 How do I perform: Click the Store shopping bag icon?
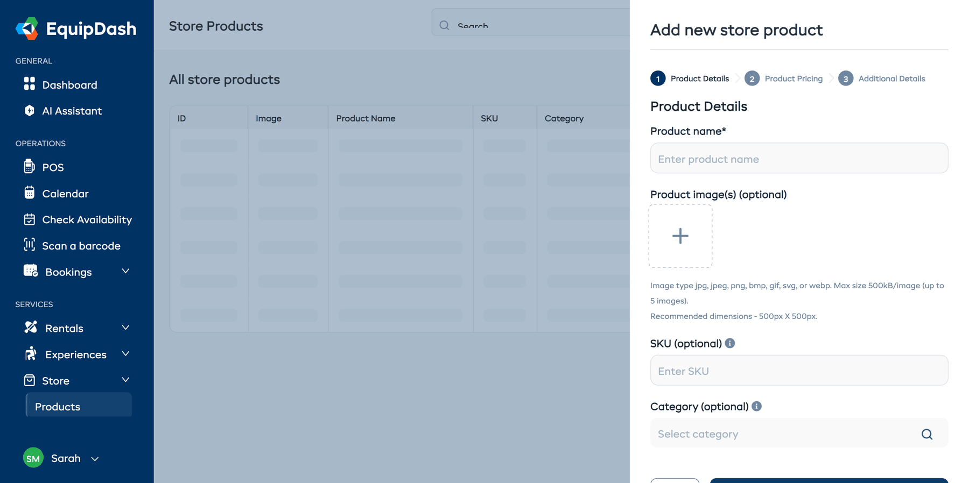[30, 380]
